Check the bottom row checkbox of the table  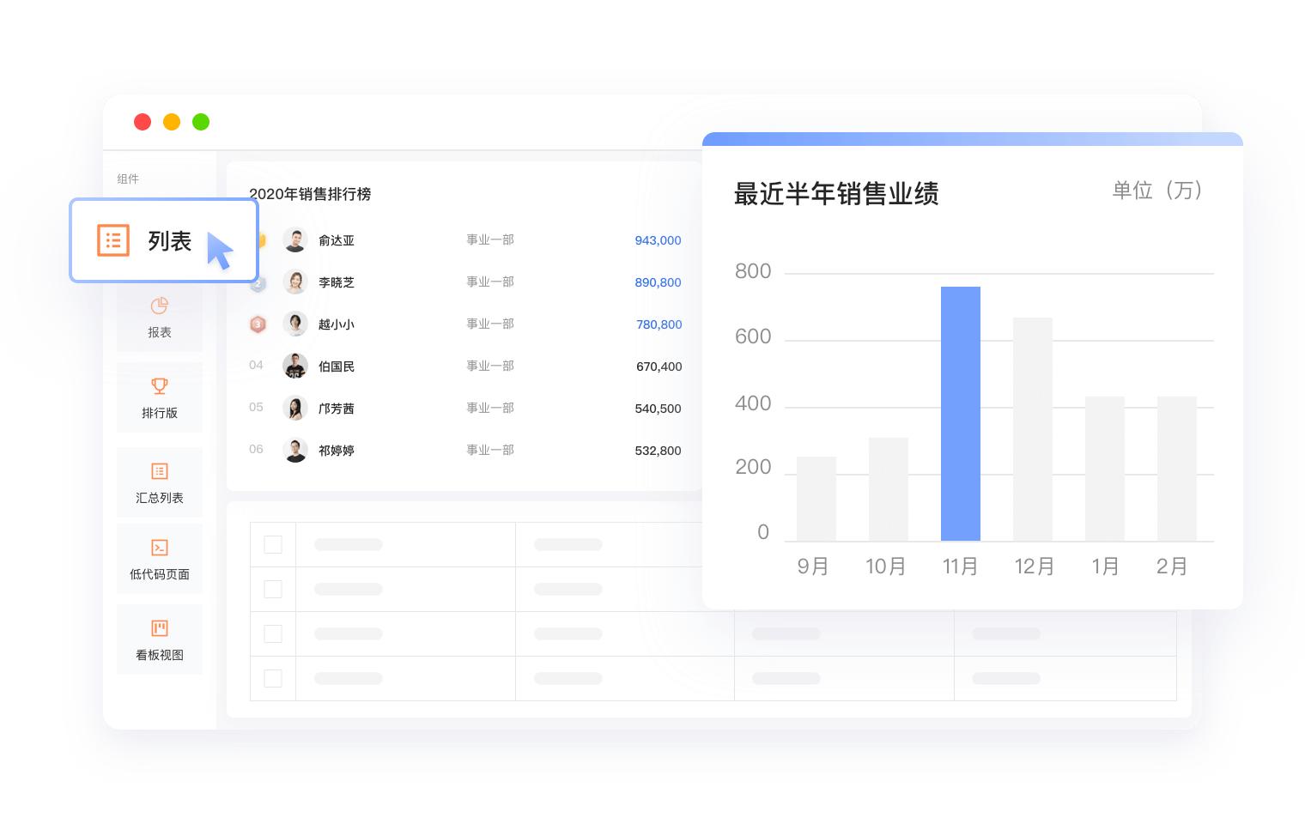pyautogui.click(x=273, y=678)
